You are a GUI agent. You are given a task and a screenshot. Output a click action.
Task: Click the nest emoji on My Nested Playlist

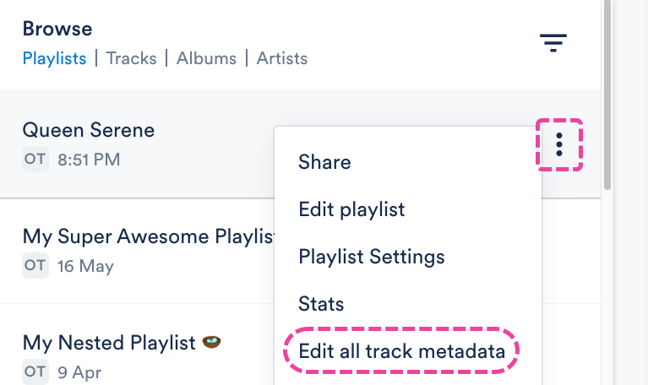click(211, 343)
